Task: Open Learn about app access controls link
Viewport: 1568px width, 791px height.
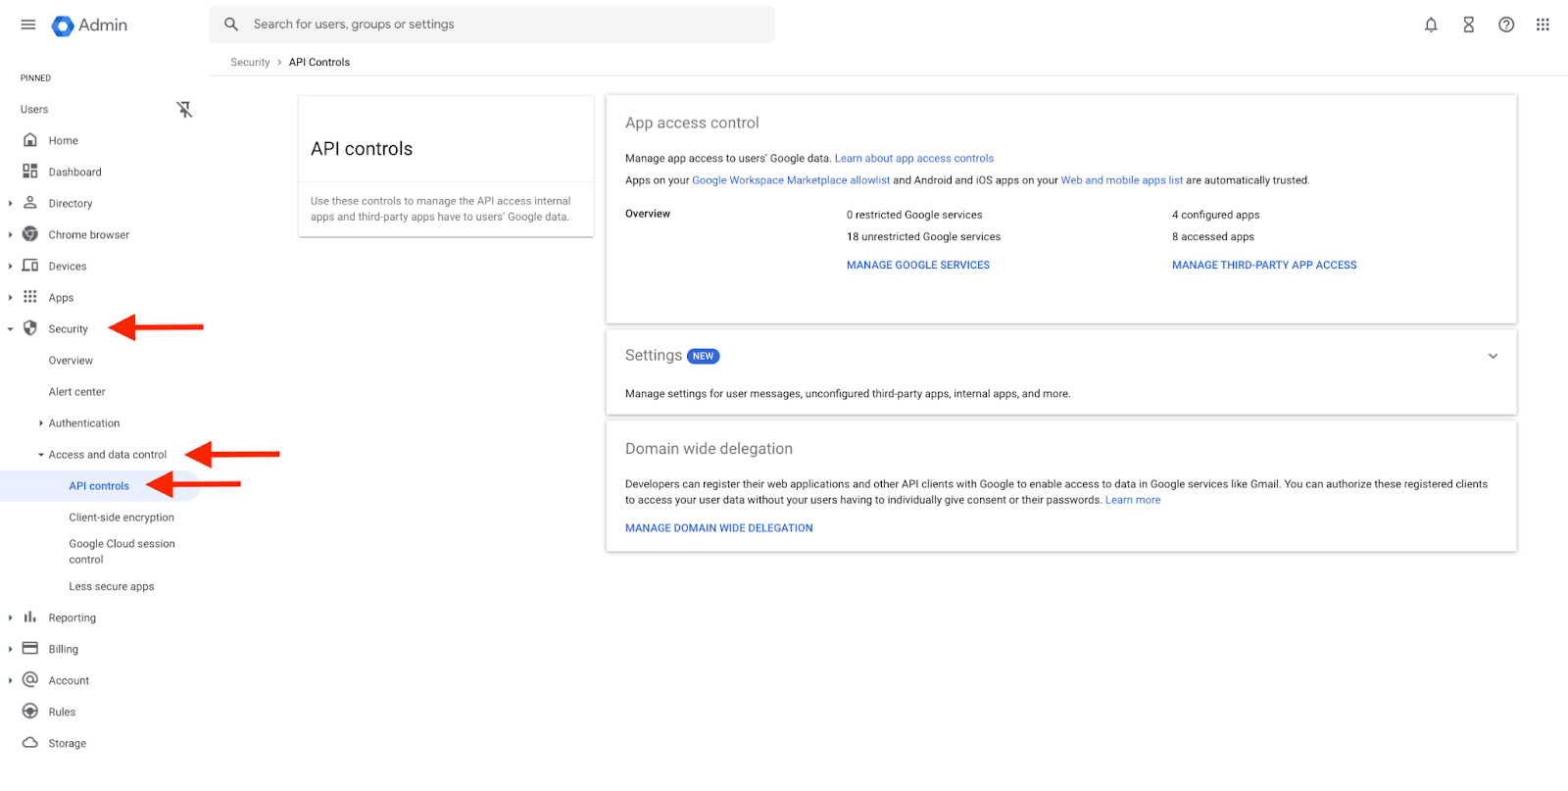Action: click(914, 159)
